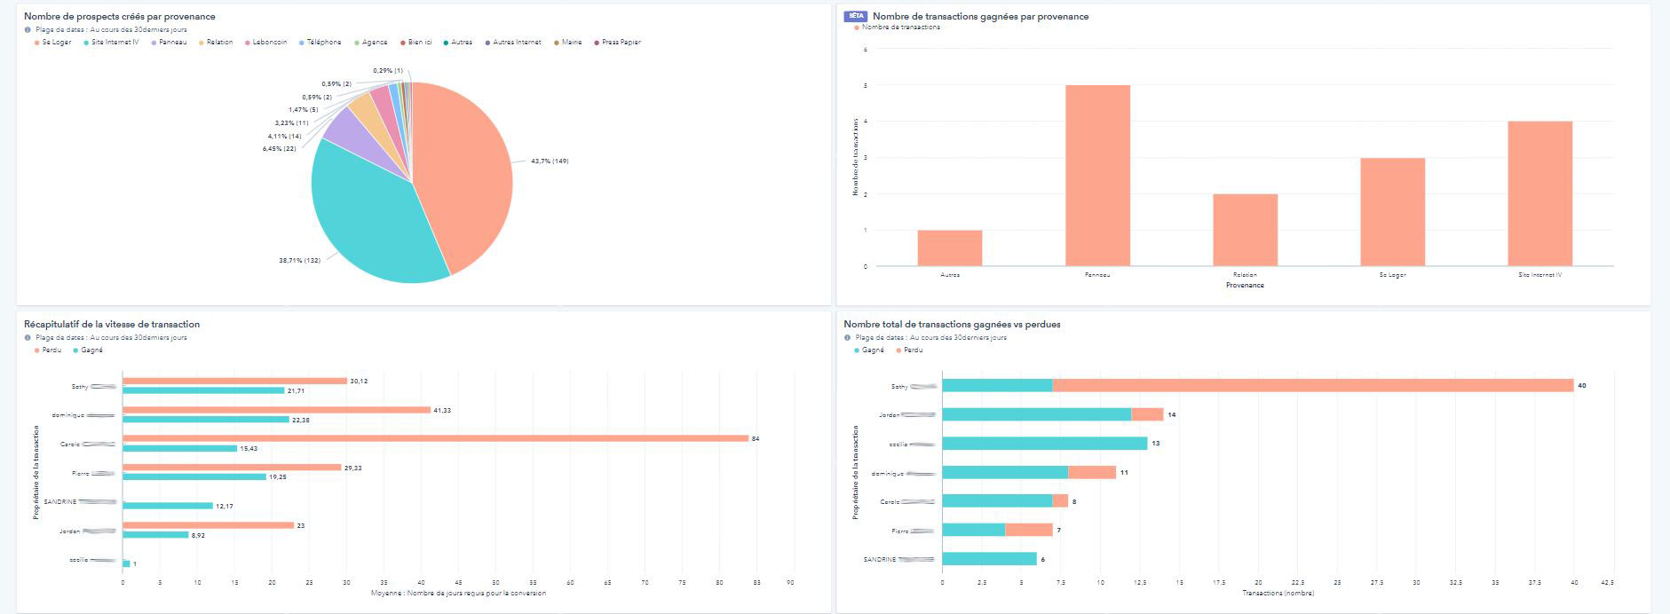
Task: Click the stacked bar totaling 14 transactions
Action: (1052, 414)
